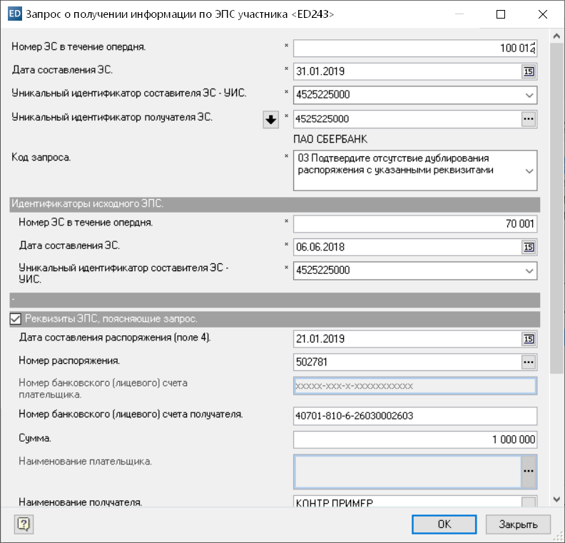This screenshot has height=543, width=565.
Task: Click the ED icon in title bar
Action: [x=13, y=14]
